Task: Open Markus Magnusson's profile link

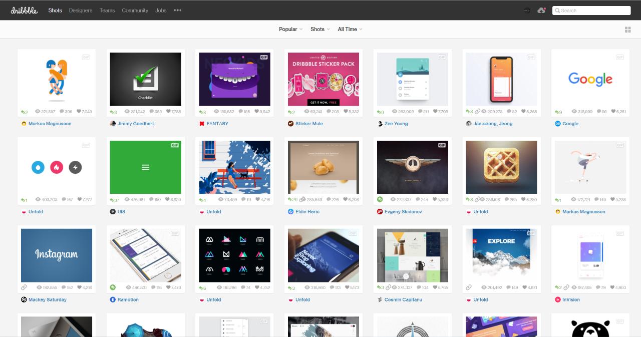Action: click(50, 124)
